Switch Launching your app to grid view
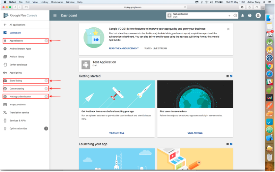 231,144
